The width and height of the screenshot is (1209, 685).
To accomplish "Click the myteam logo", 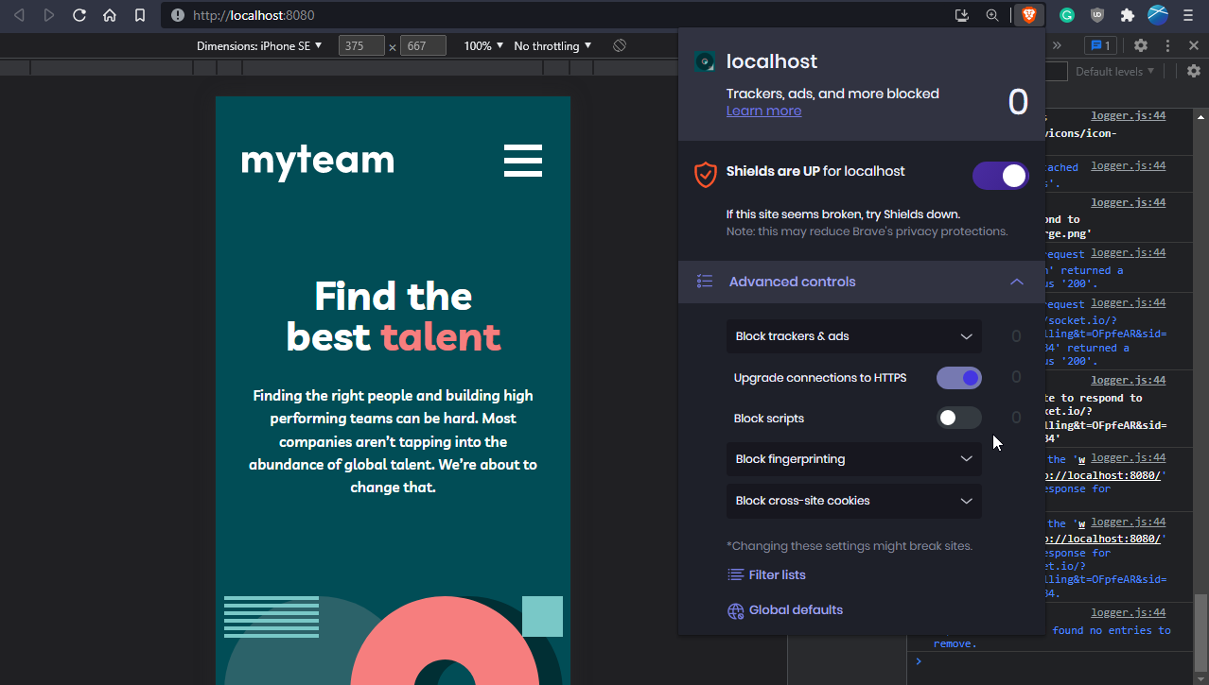I will point(318,162).
